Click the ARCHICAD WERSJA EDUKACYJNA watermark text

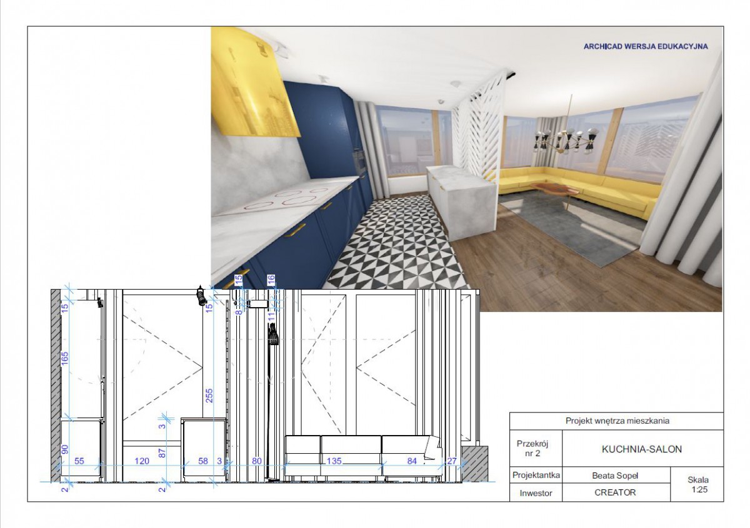[645, 46]
